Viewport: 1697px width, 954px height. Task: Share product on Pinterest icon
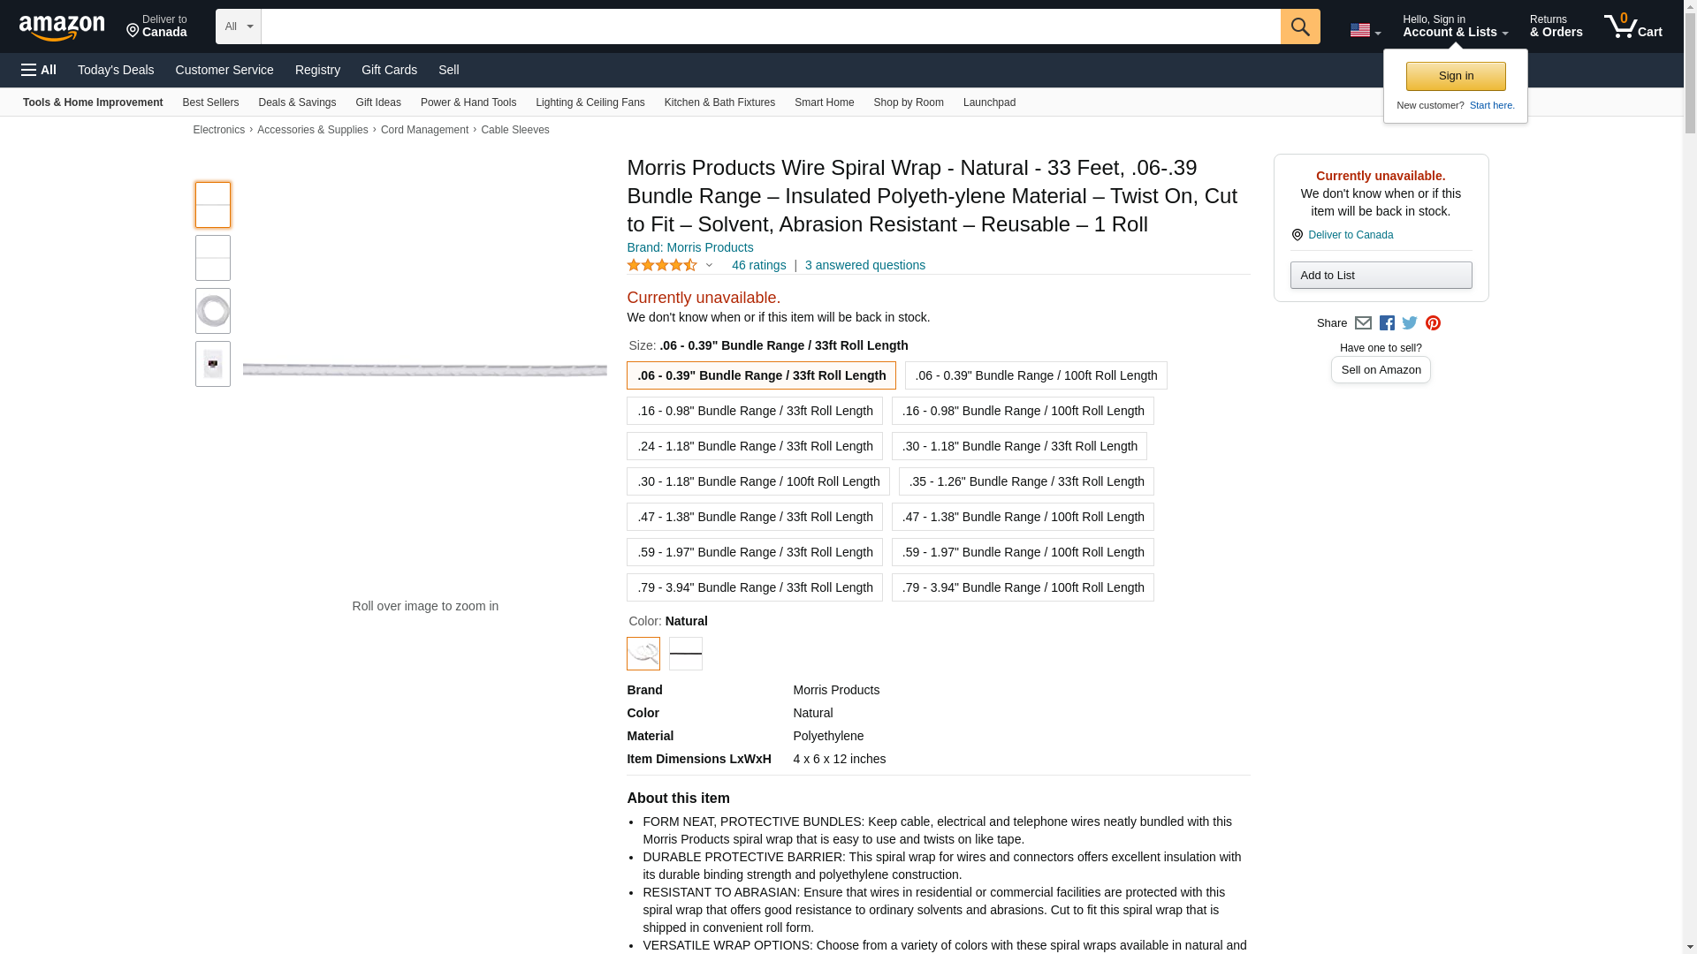coord(1433,323)
